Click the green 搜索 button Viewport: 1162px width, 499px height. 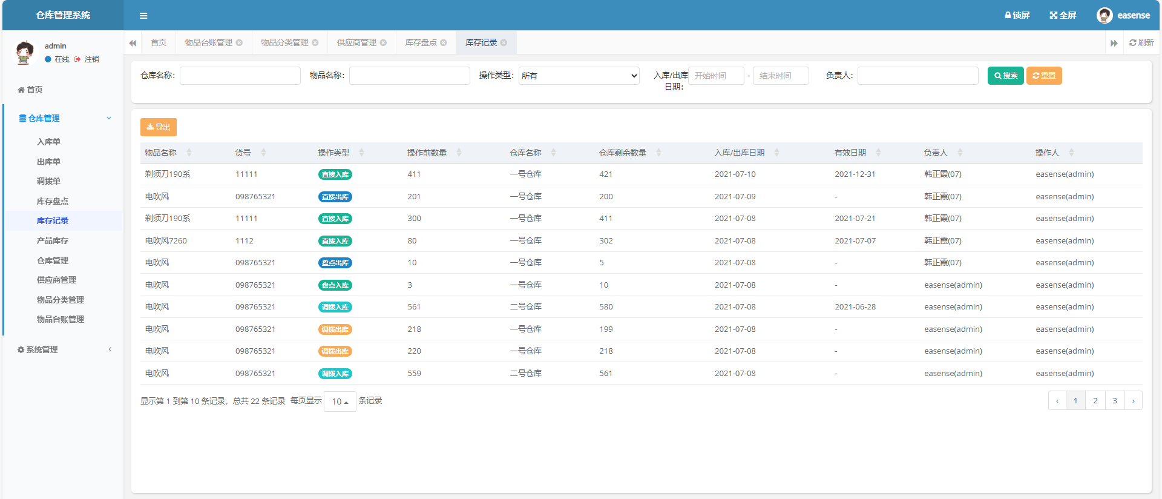(x=1005, y=76)
